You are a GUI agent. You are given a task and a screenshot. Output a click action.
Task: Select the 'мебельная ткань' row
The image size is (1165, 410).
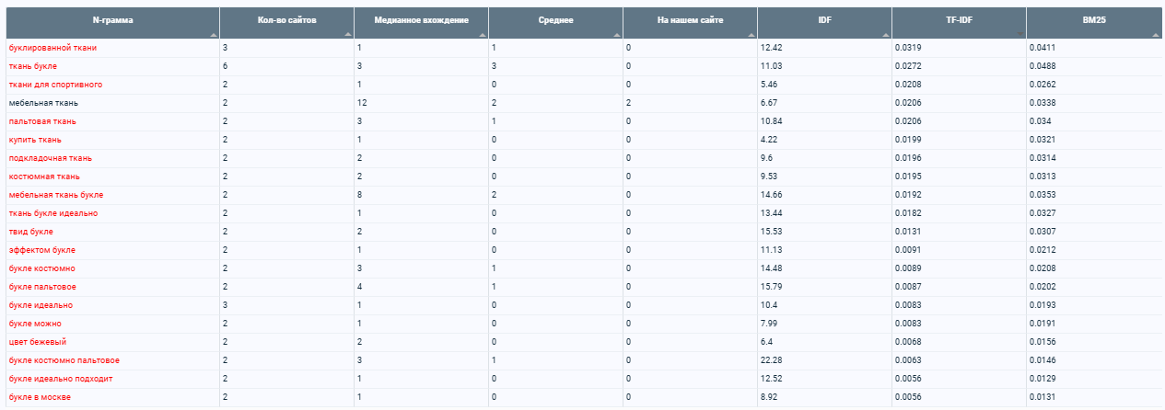pyautogui.click(x=582, y=103)
